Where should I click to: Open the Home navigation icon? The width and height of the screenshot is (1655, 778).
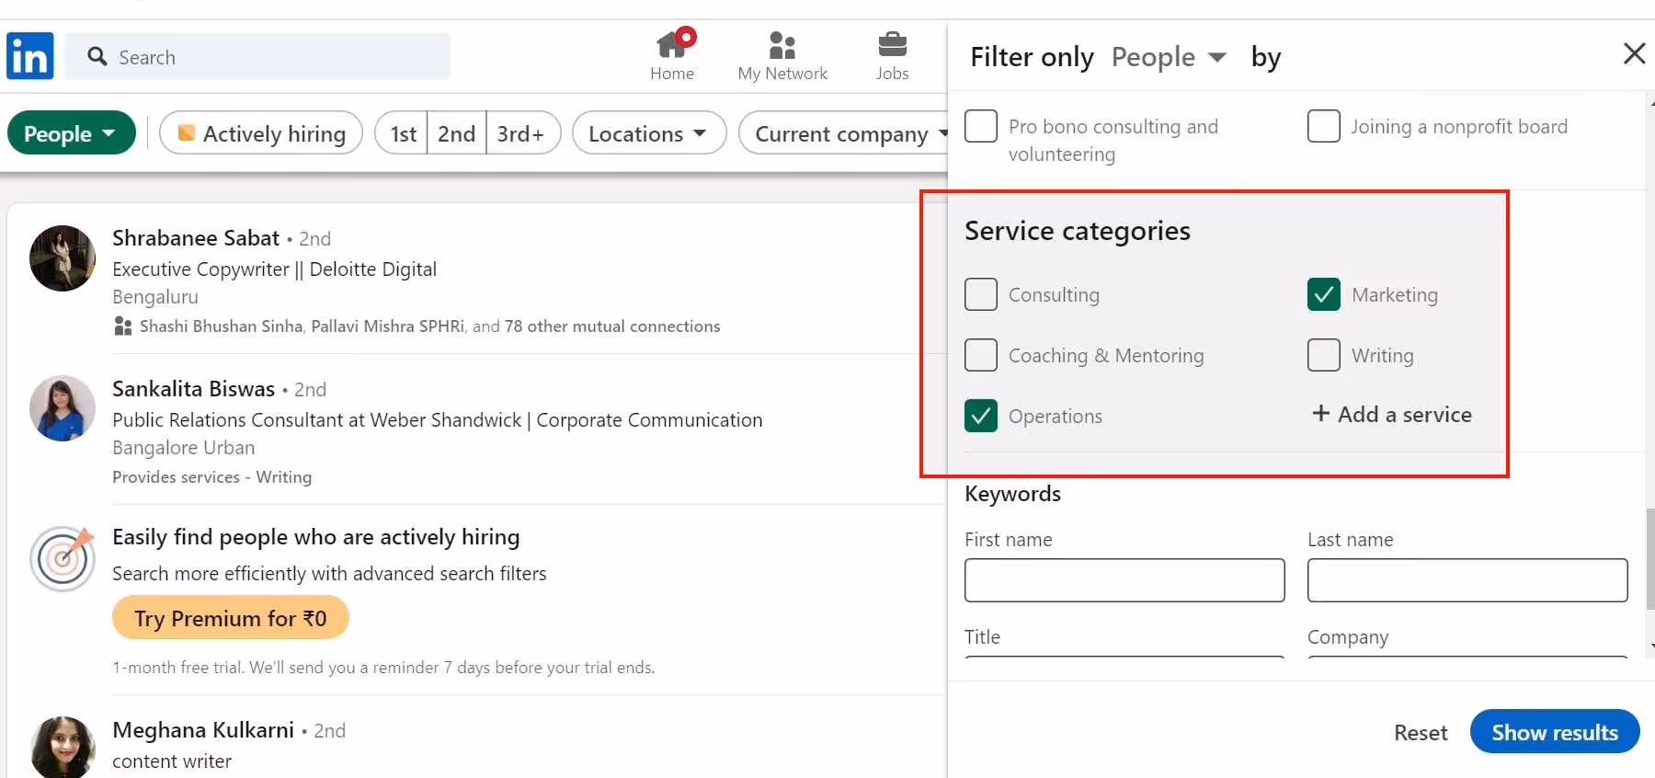672,44
